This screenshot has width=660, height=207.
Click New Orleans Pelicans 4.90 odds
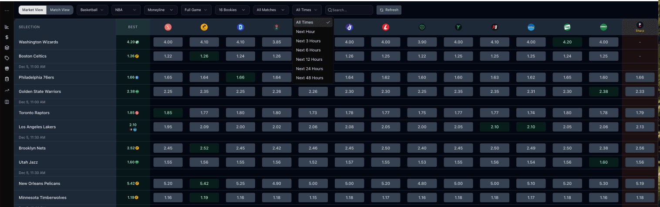point(277,184)
